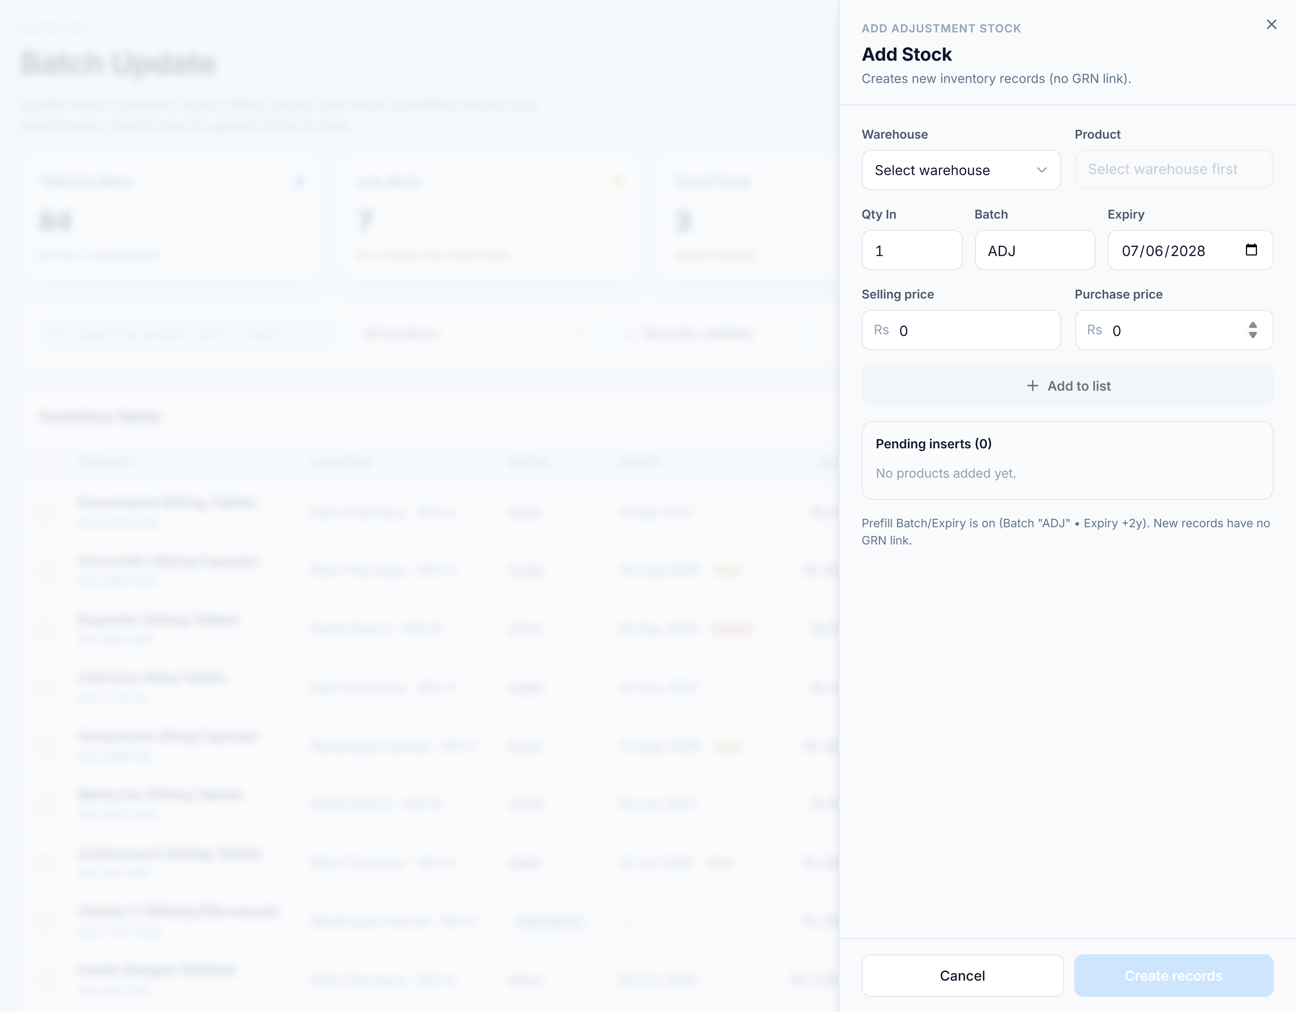This screenshot has width=1296, height=1012.
Task: Click the Purchase price input
Action: click(1174, 330)
